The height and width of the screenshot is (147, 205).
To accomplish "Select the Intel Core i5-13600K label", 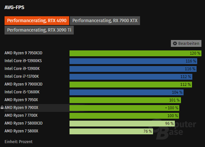I will click(22, 92).
